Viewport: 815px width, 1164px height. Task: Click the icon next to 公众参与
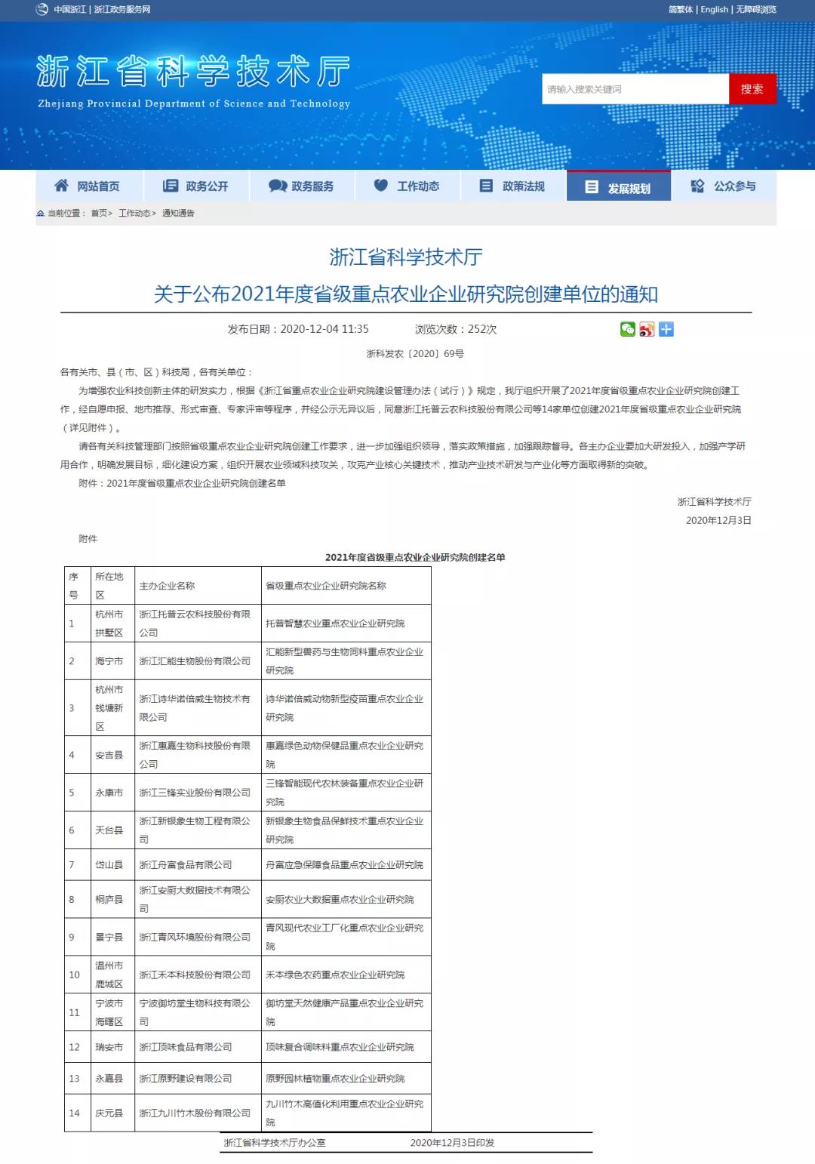(698, 186)
